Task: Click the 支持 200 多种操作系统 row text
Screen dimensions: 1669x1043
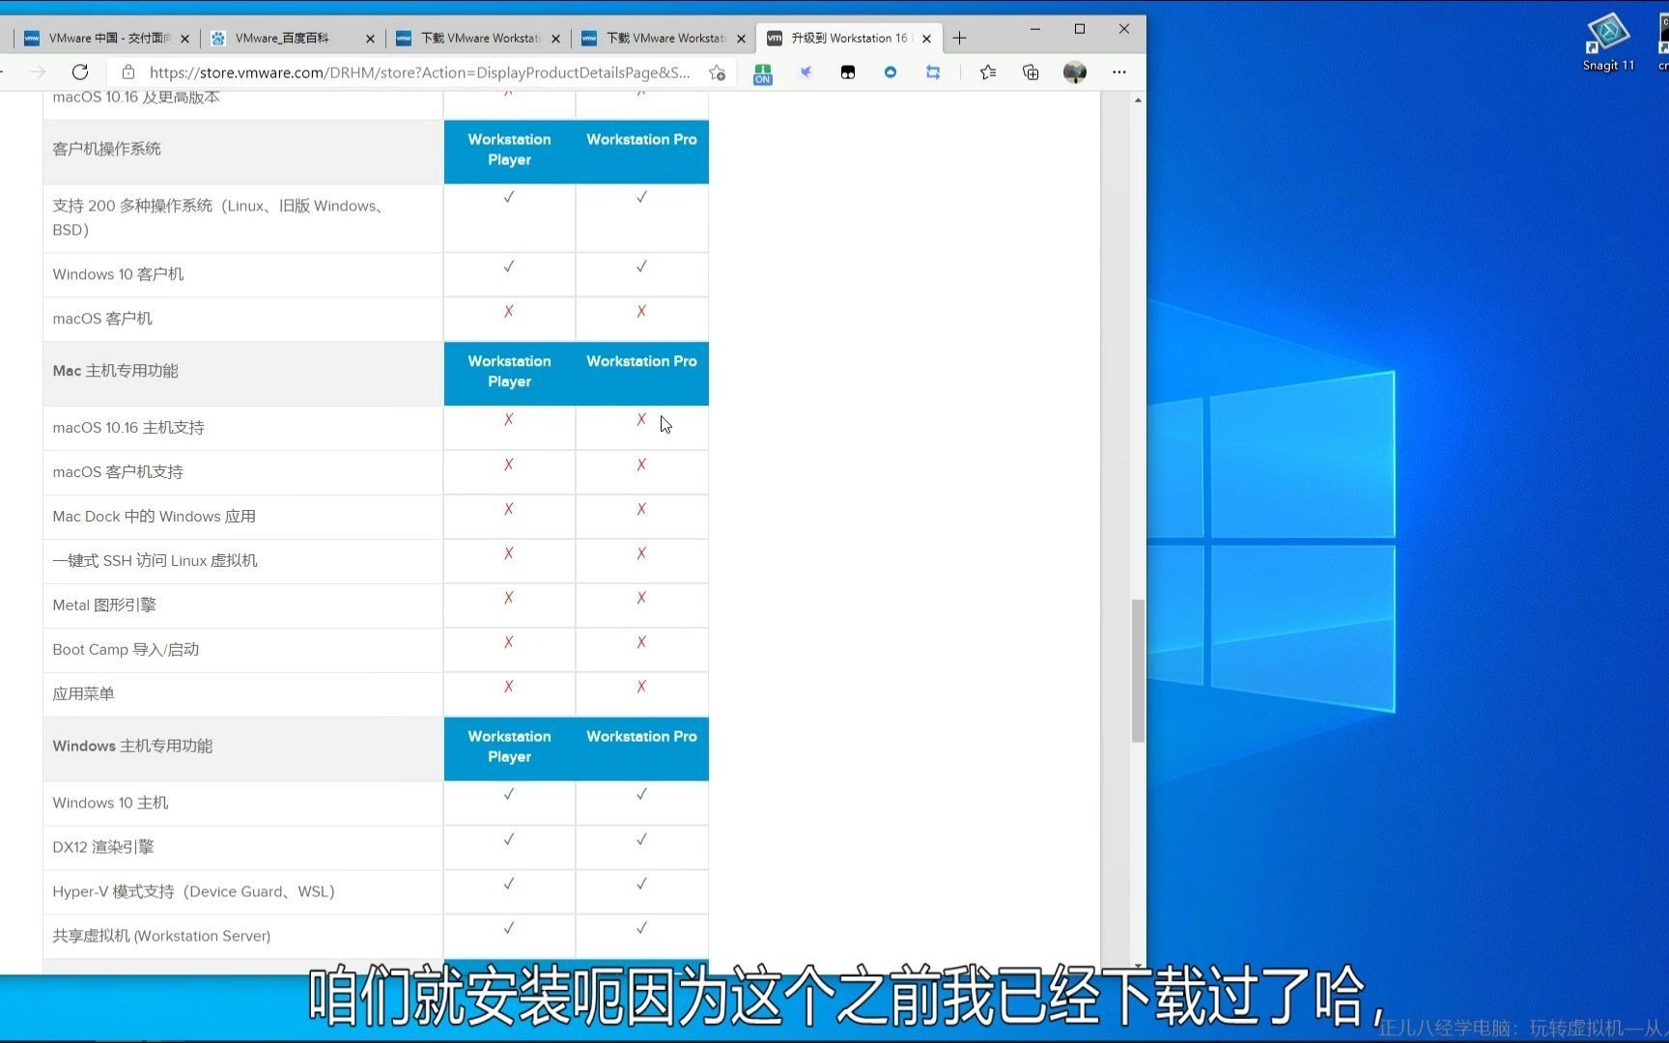Action: pos(221,217)
